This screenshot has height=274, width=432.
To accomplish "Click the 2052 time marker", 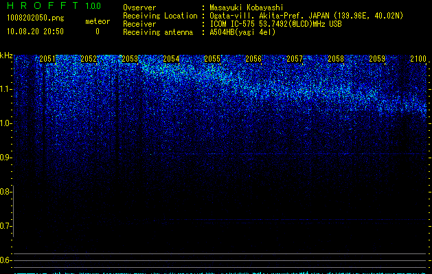I will tap(89, 58).
